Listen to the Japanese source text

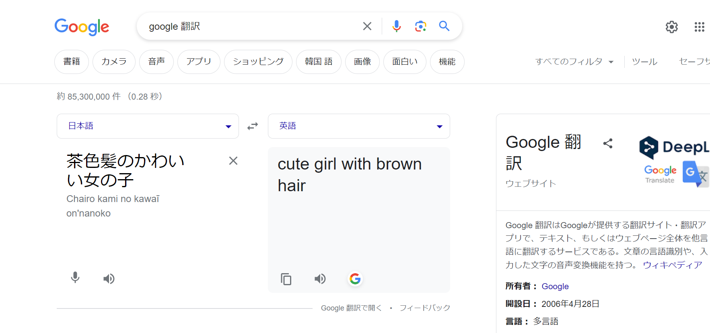point(109,278)
